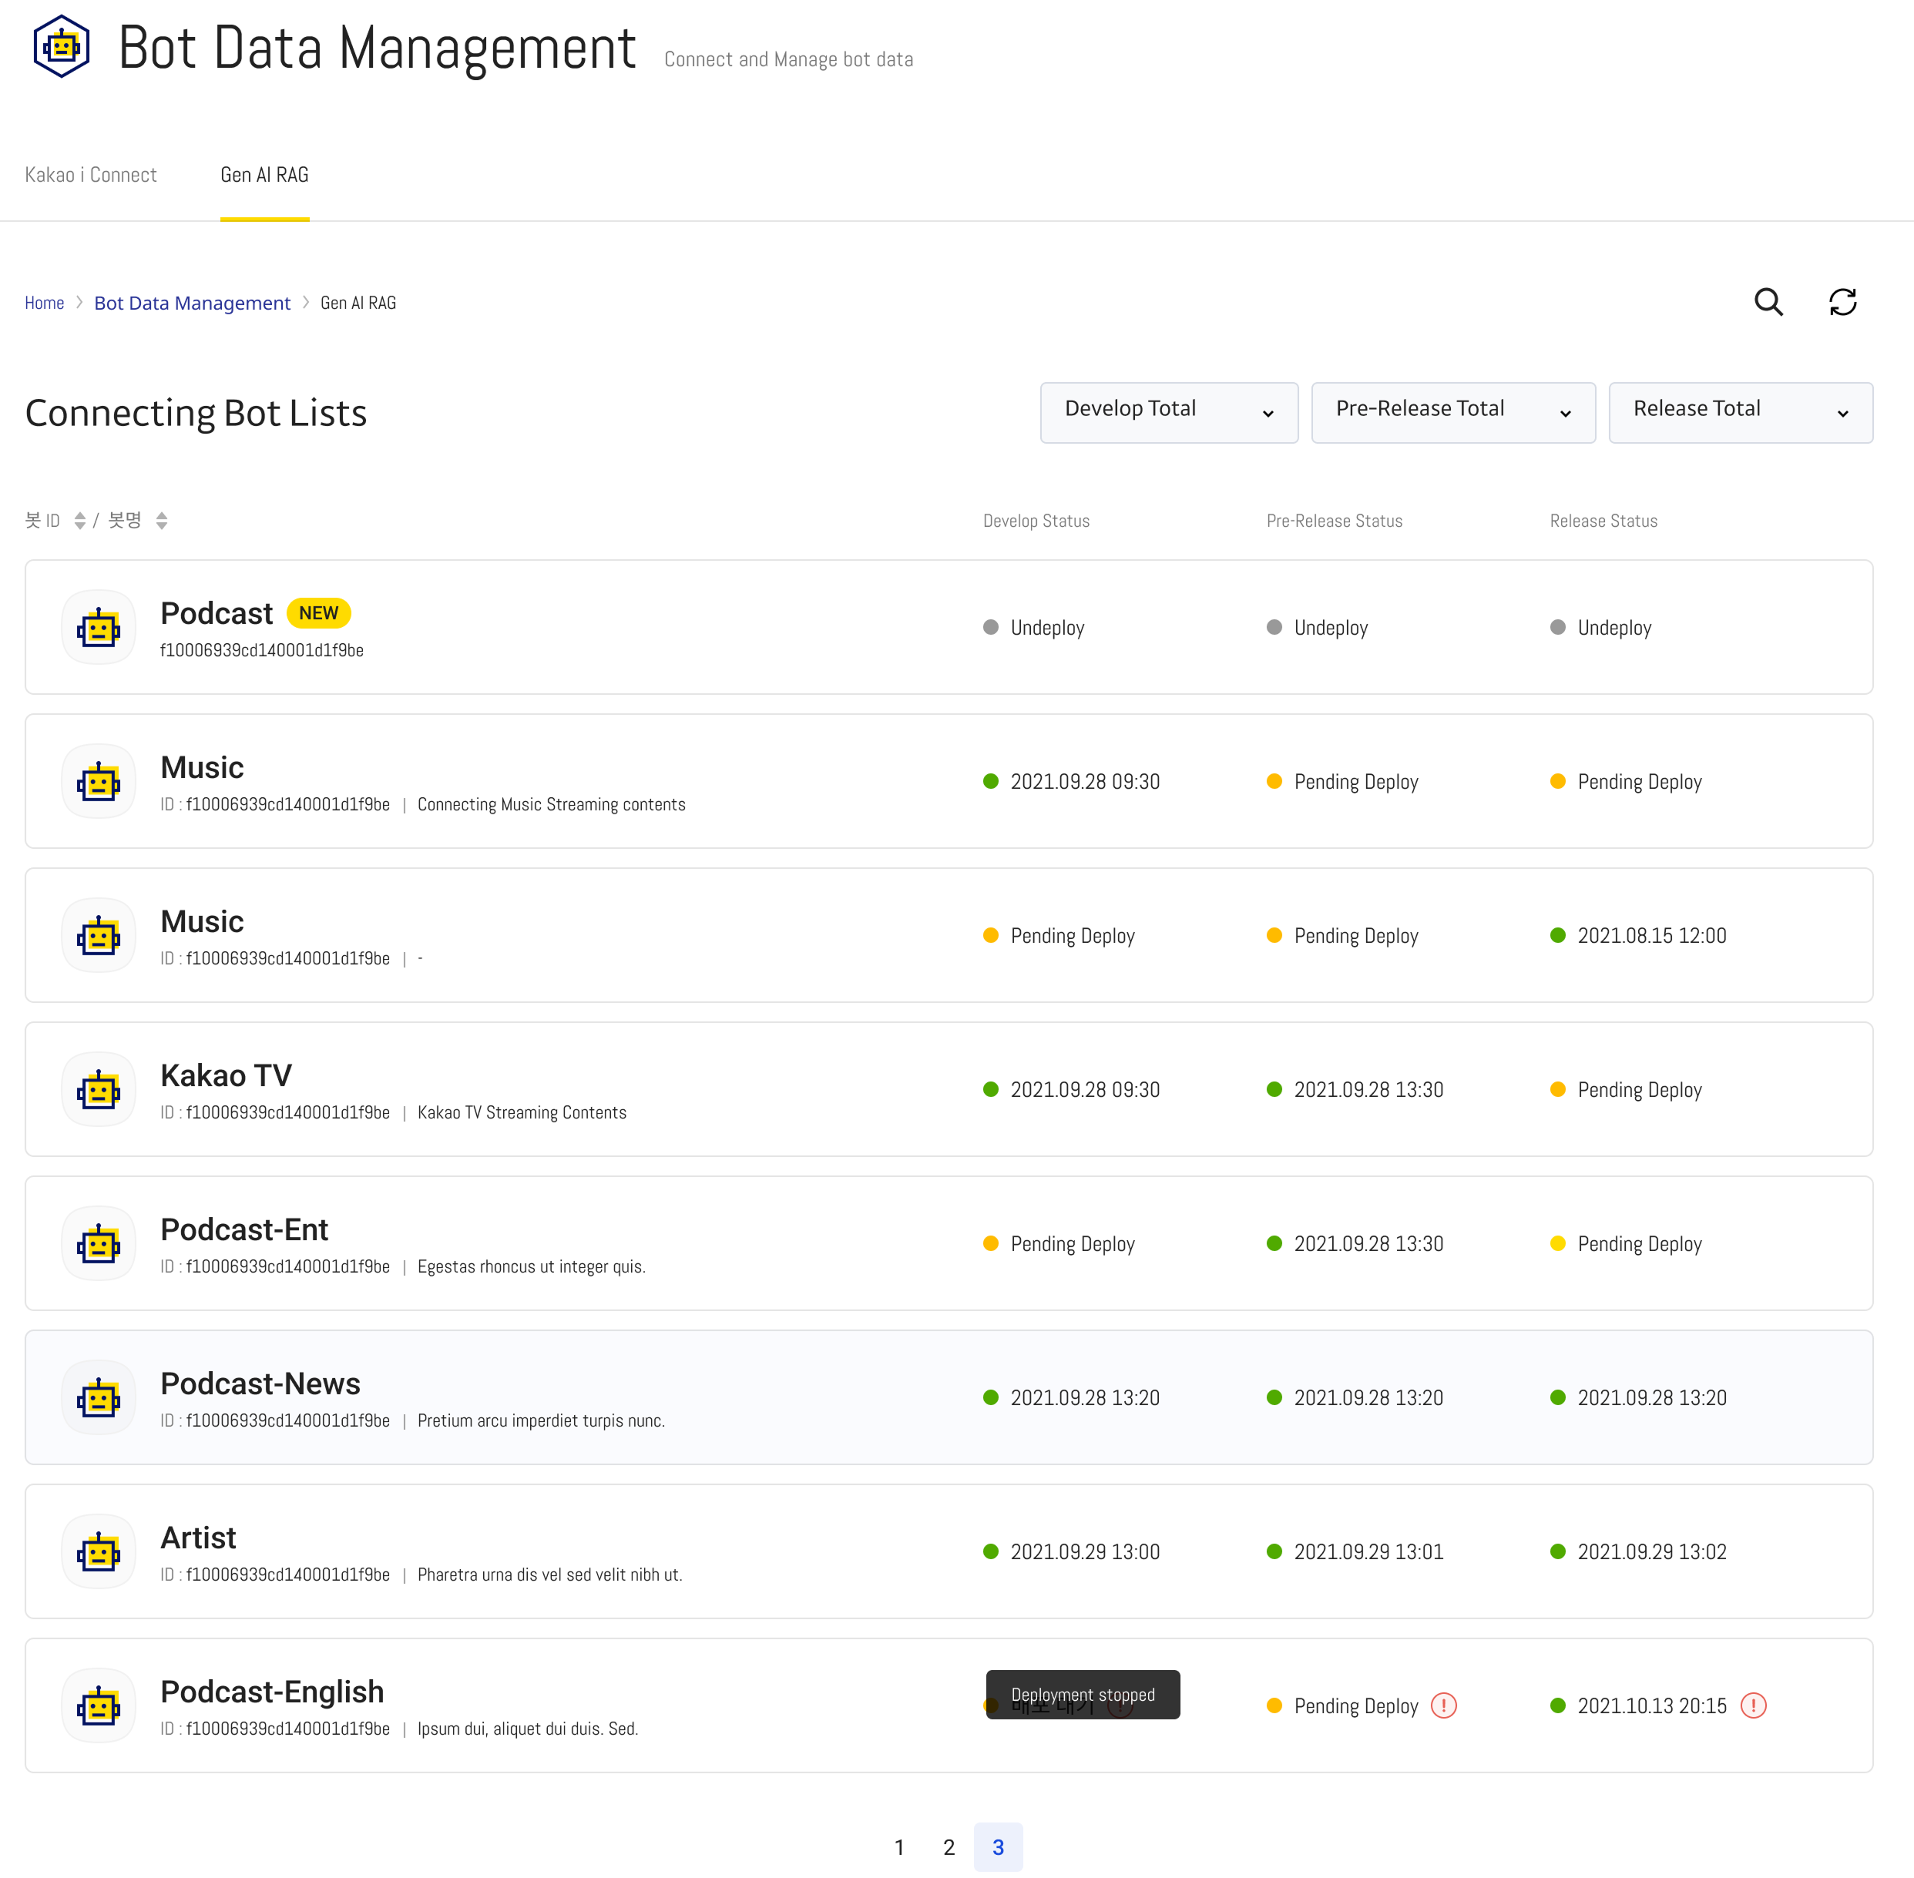The height and width of the screenshot is (1878, 1914).
Task: Open the Kakao TV bot title
Action: pyautogui.click(x=226, y=1075)
